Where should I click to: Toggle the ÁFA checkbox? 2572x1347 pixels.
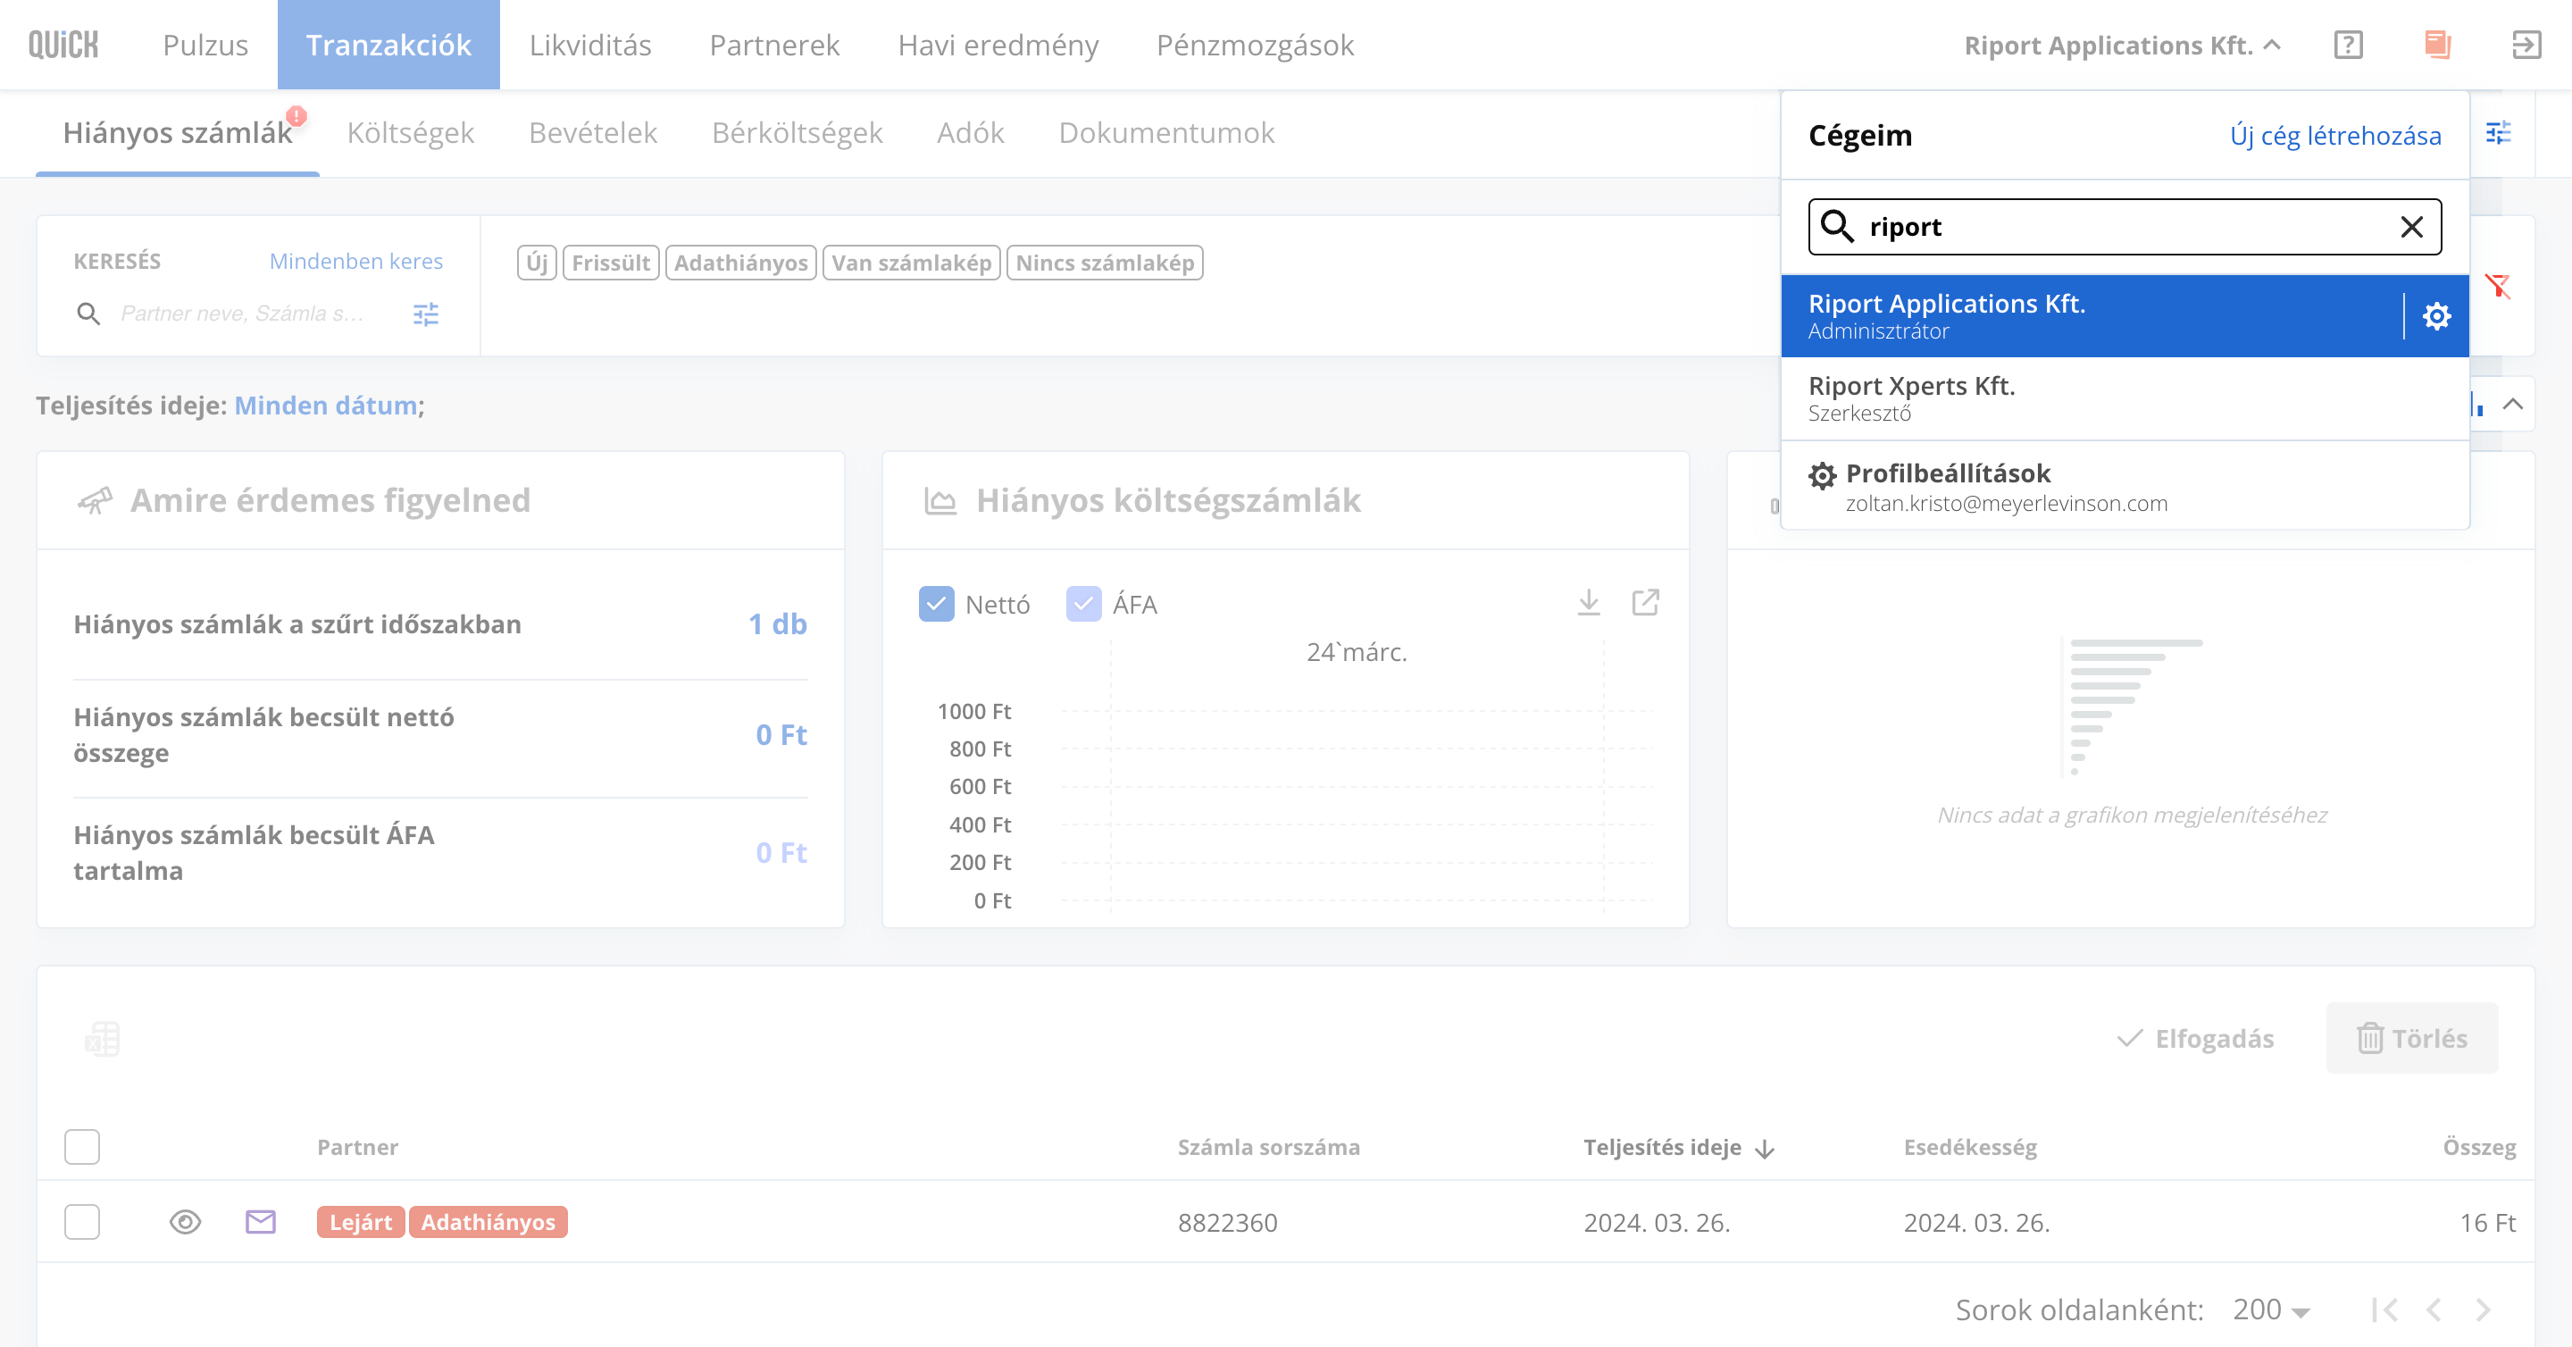click(x=1083, y=604)
